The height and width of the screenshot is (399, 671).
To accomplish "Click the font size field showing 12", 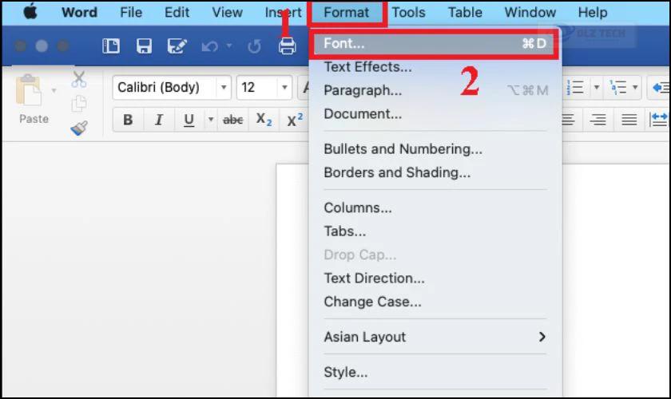I will pyautogui.click(x=256, y=87).
